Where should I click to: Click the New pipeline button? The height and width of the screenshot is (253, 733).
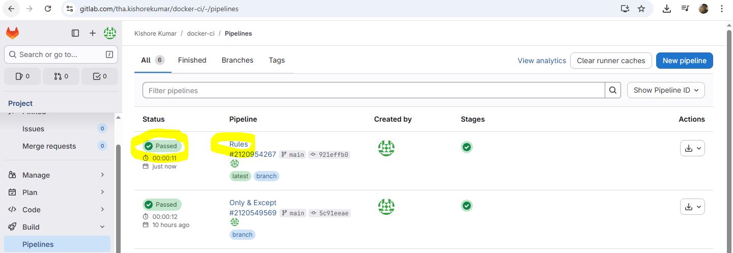tap(684, 61)
